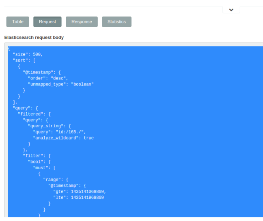Click the "gte": 1435141069809 line
The height and width of the screenshot is (221, 263).
click(79, 192)
